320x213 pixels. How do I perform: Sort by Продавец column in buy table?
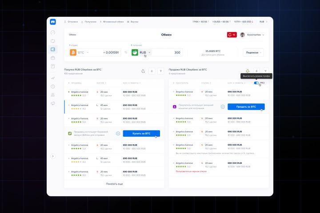[75, 83]
